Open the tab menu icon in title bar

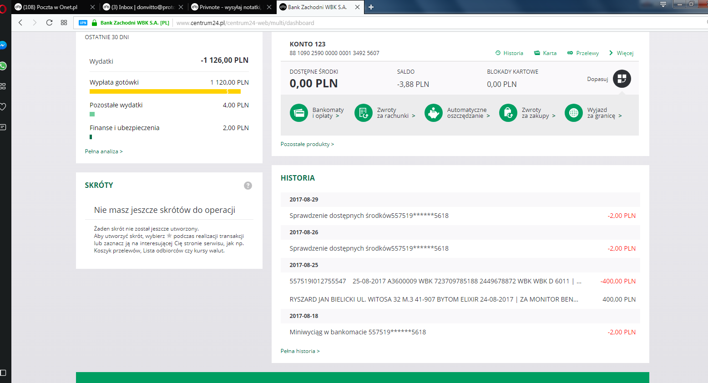663,5
